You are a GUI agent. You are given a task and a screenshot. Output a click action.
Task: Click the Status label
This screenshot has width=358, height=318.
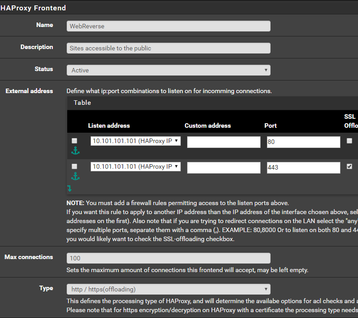tap(44, 69)
